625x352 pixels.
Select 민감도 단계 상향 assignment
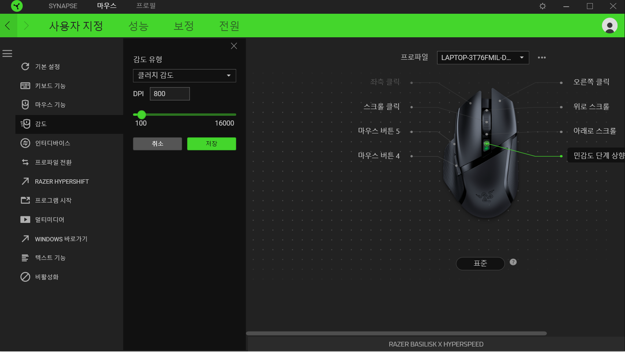[596, 155]
